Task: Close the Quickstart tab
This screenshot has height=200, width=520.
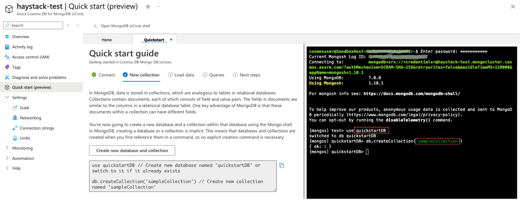Action: click(171, 40)
